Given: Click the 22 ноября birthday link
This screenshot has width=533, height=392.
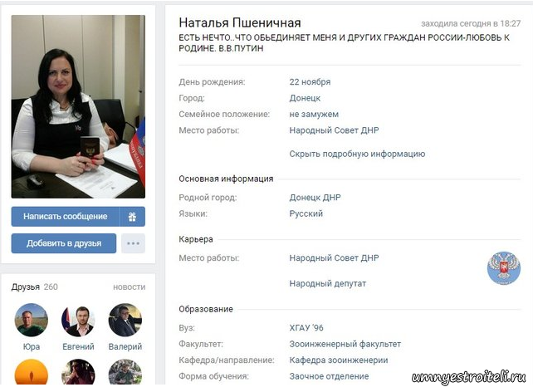Looking at the screenshot, I should tap(310, 82).
